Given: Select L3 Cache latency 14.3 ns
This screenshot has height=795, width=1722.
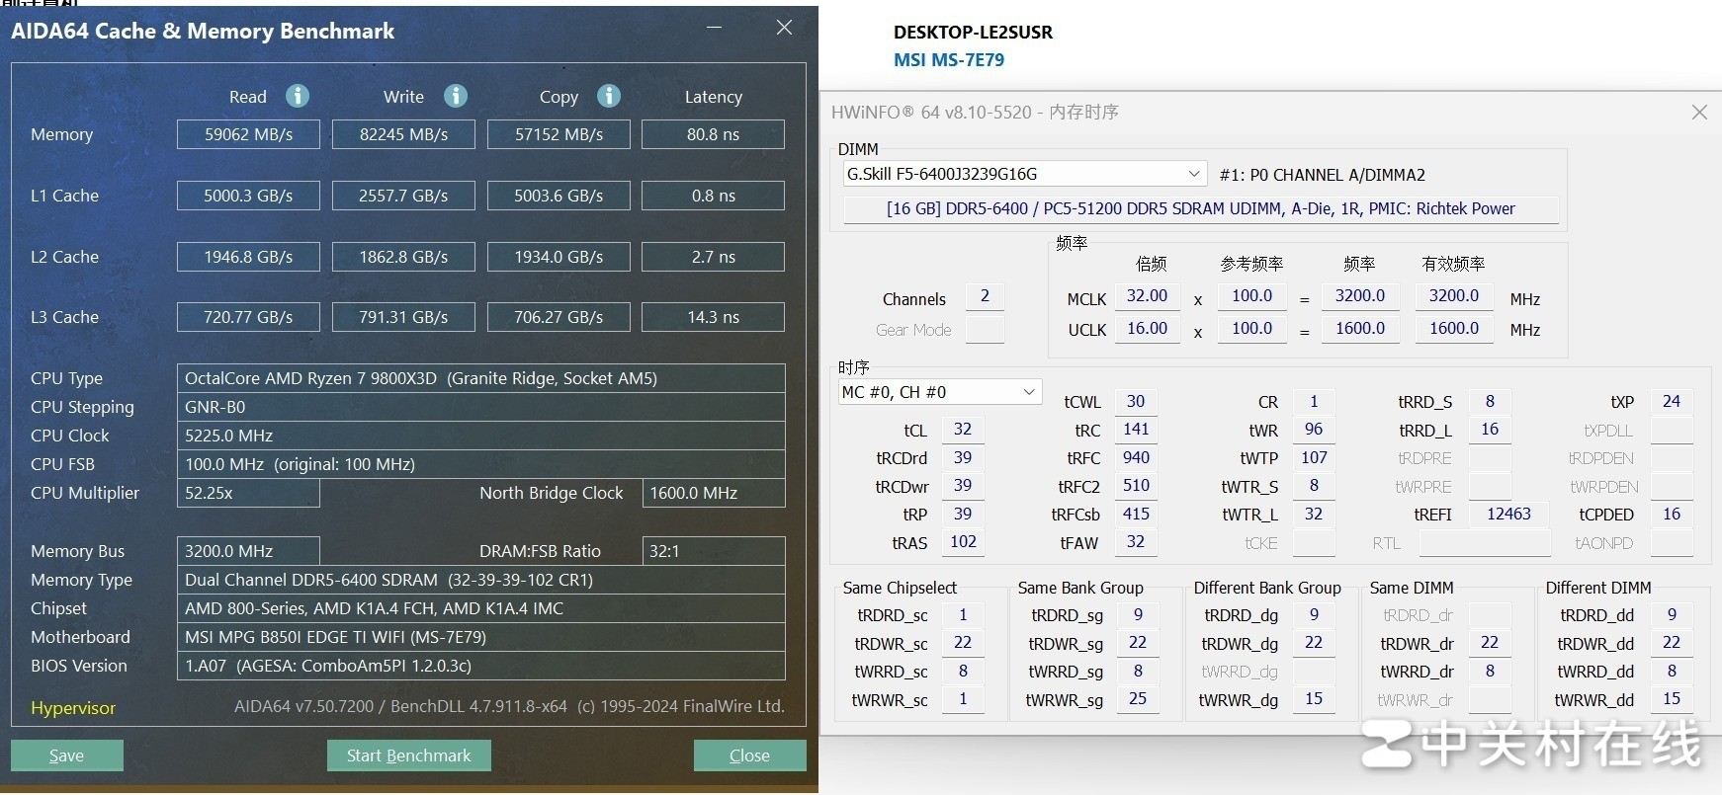Looking at the screenshot, I should pos(714,317).
